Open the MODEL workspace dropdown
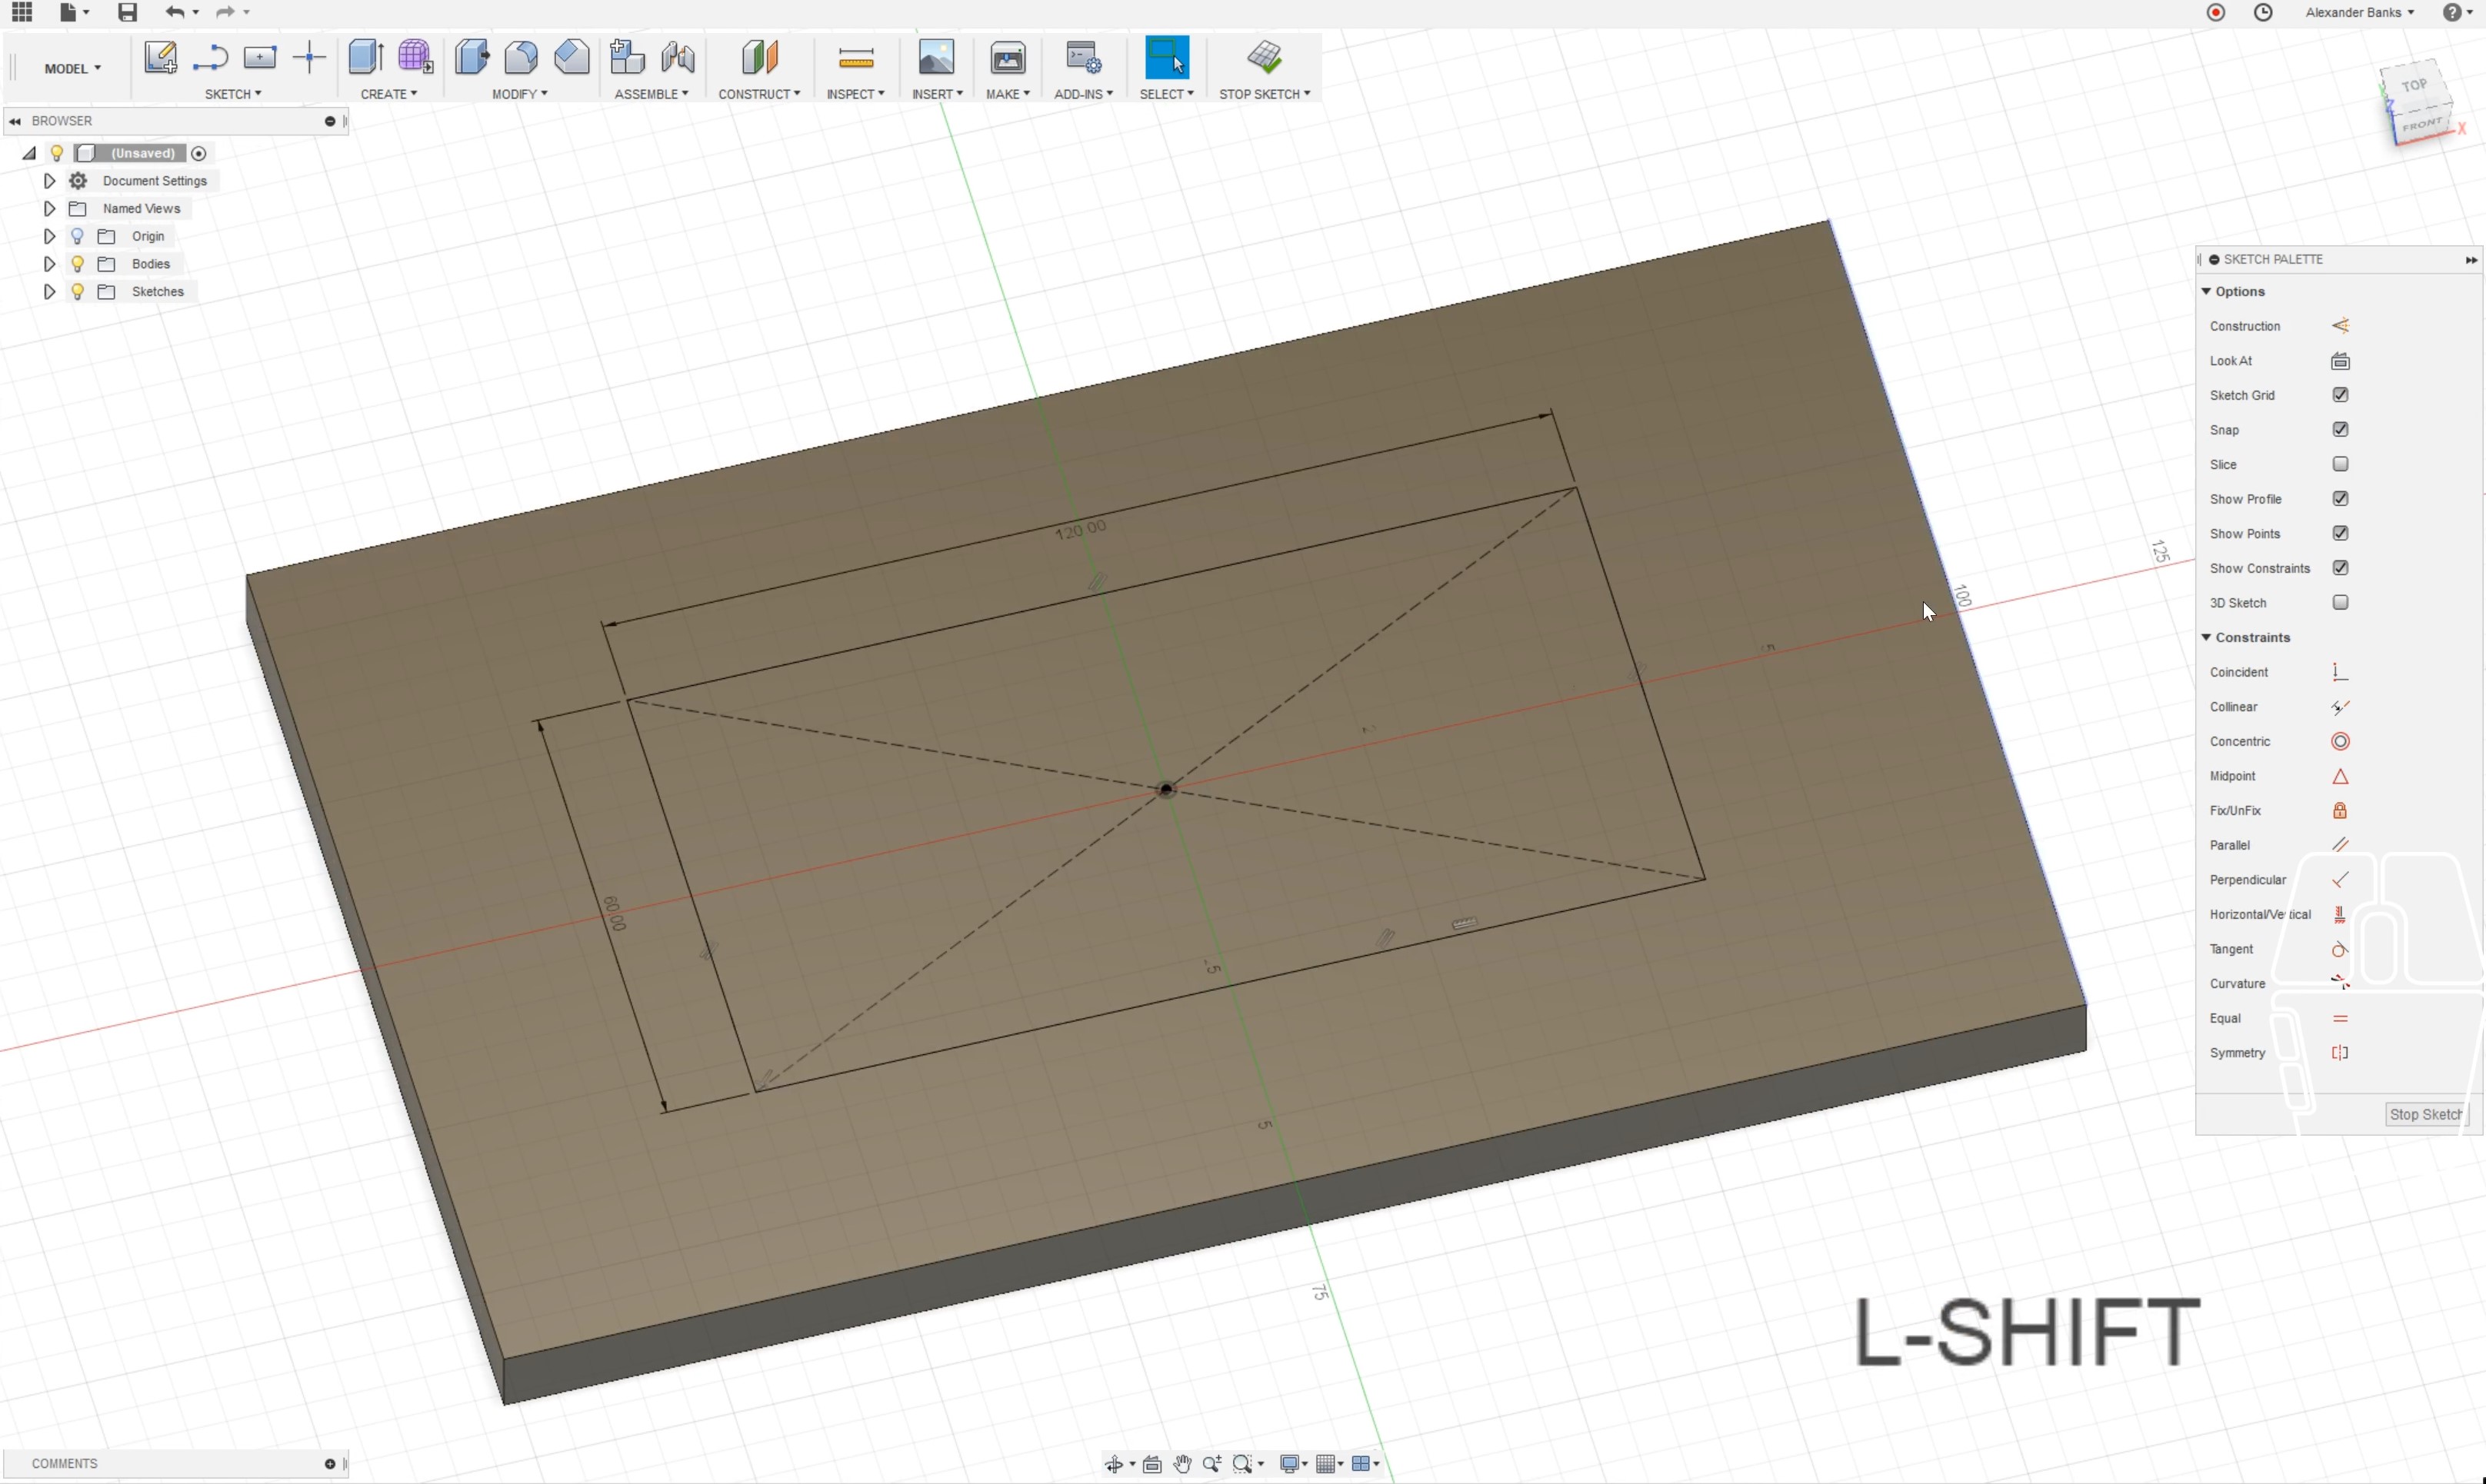Screen dimensions: 2486x1484 coord(72,68)
